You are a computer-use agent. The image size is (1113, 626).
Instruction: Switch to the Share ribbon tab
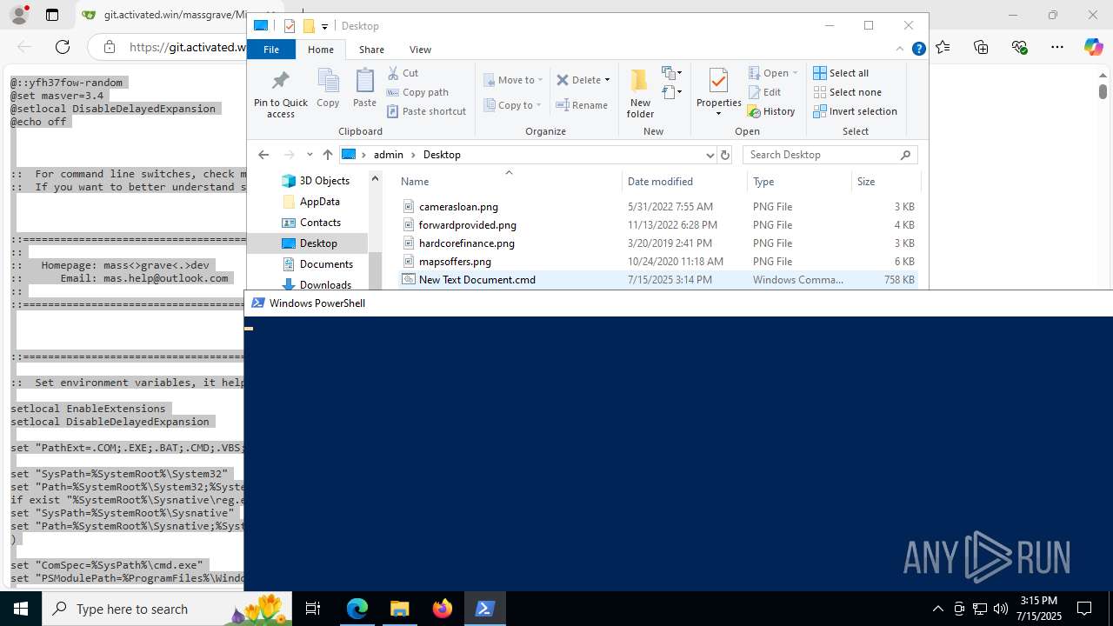(371, 50)
